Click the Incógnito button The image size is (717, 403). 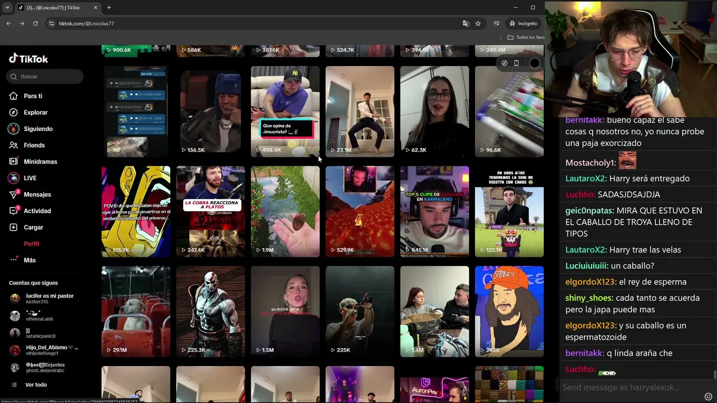(x=523, y=24)
